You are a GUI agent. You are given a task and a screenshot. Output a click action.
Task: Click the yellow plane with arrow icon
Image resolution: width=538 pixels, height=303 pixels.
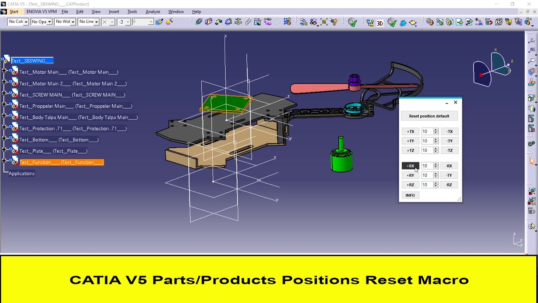click(x=413, y=22)
